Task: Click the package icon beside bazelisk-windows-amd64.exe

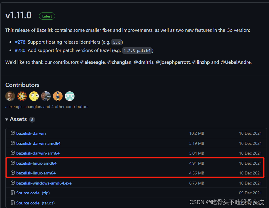Action: coord(13,183)
